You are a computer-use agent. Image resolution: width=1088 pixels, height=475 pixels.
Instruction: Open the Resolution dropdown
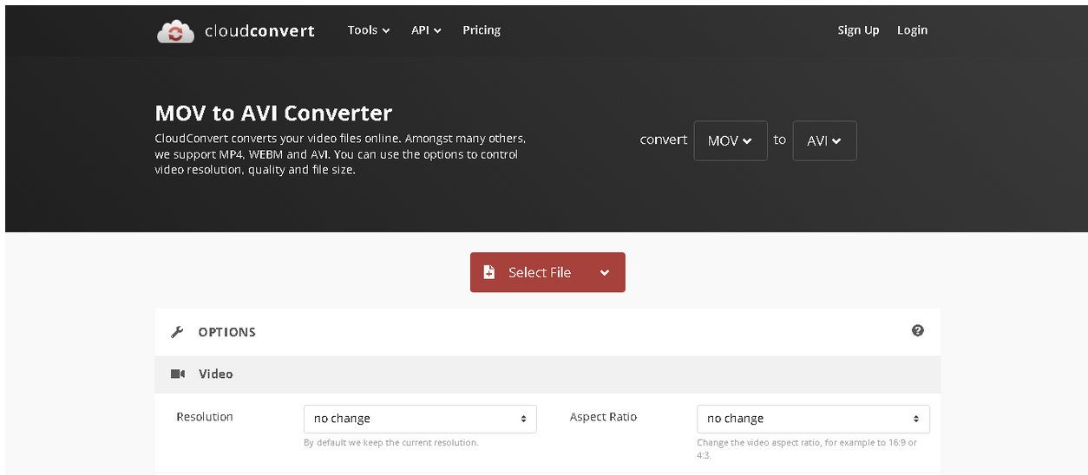(420, 419)
